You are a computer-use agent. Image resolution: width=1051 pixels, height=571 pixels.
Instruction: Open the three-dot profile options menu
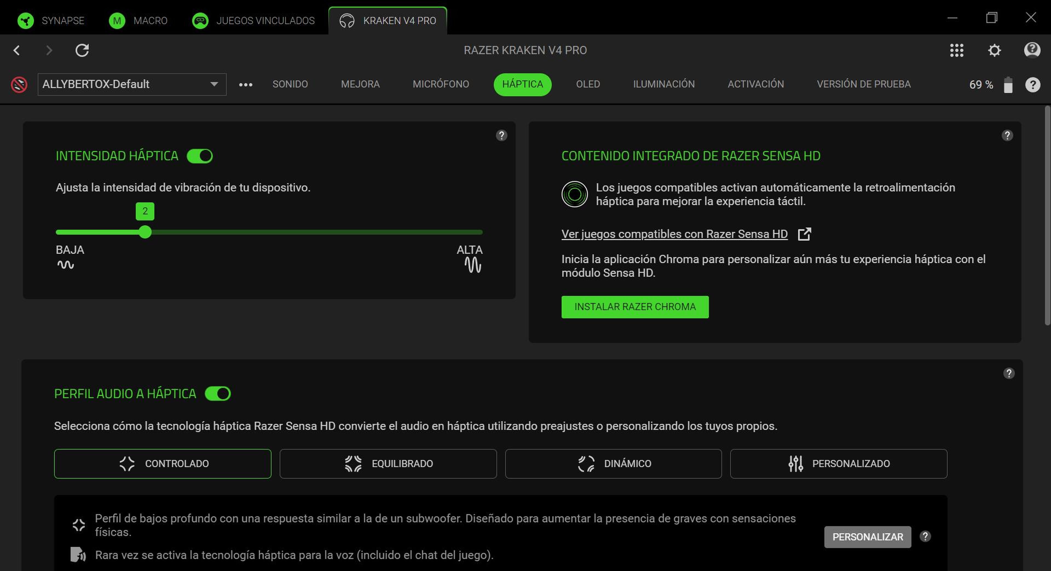[245, 85]
